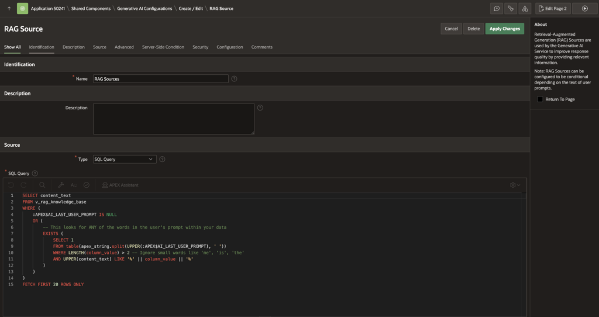Open the Type SQL Query dropdown

coord(125,159)
